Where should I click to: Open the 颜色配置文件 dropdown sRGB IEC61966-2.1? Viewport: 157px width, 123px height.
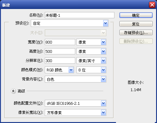[76, 103]
